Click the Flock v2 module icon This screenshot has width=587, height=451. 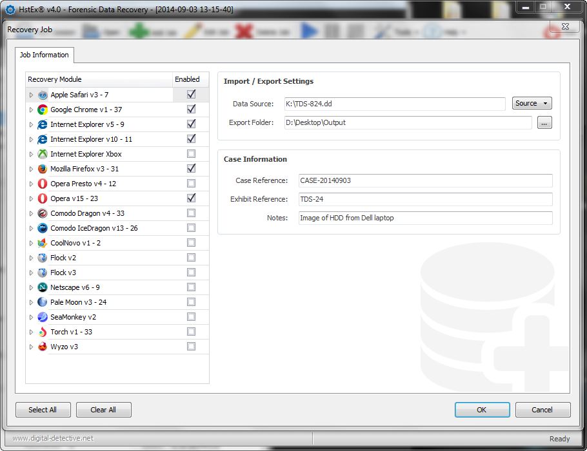tap(43, 258)
